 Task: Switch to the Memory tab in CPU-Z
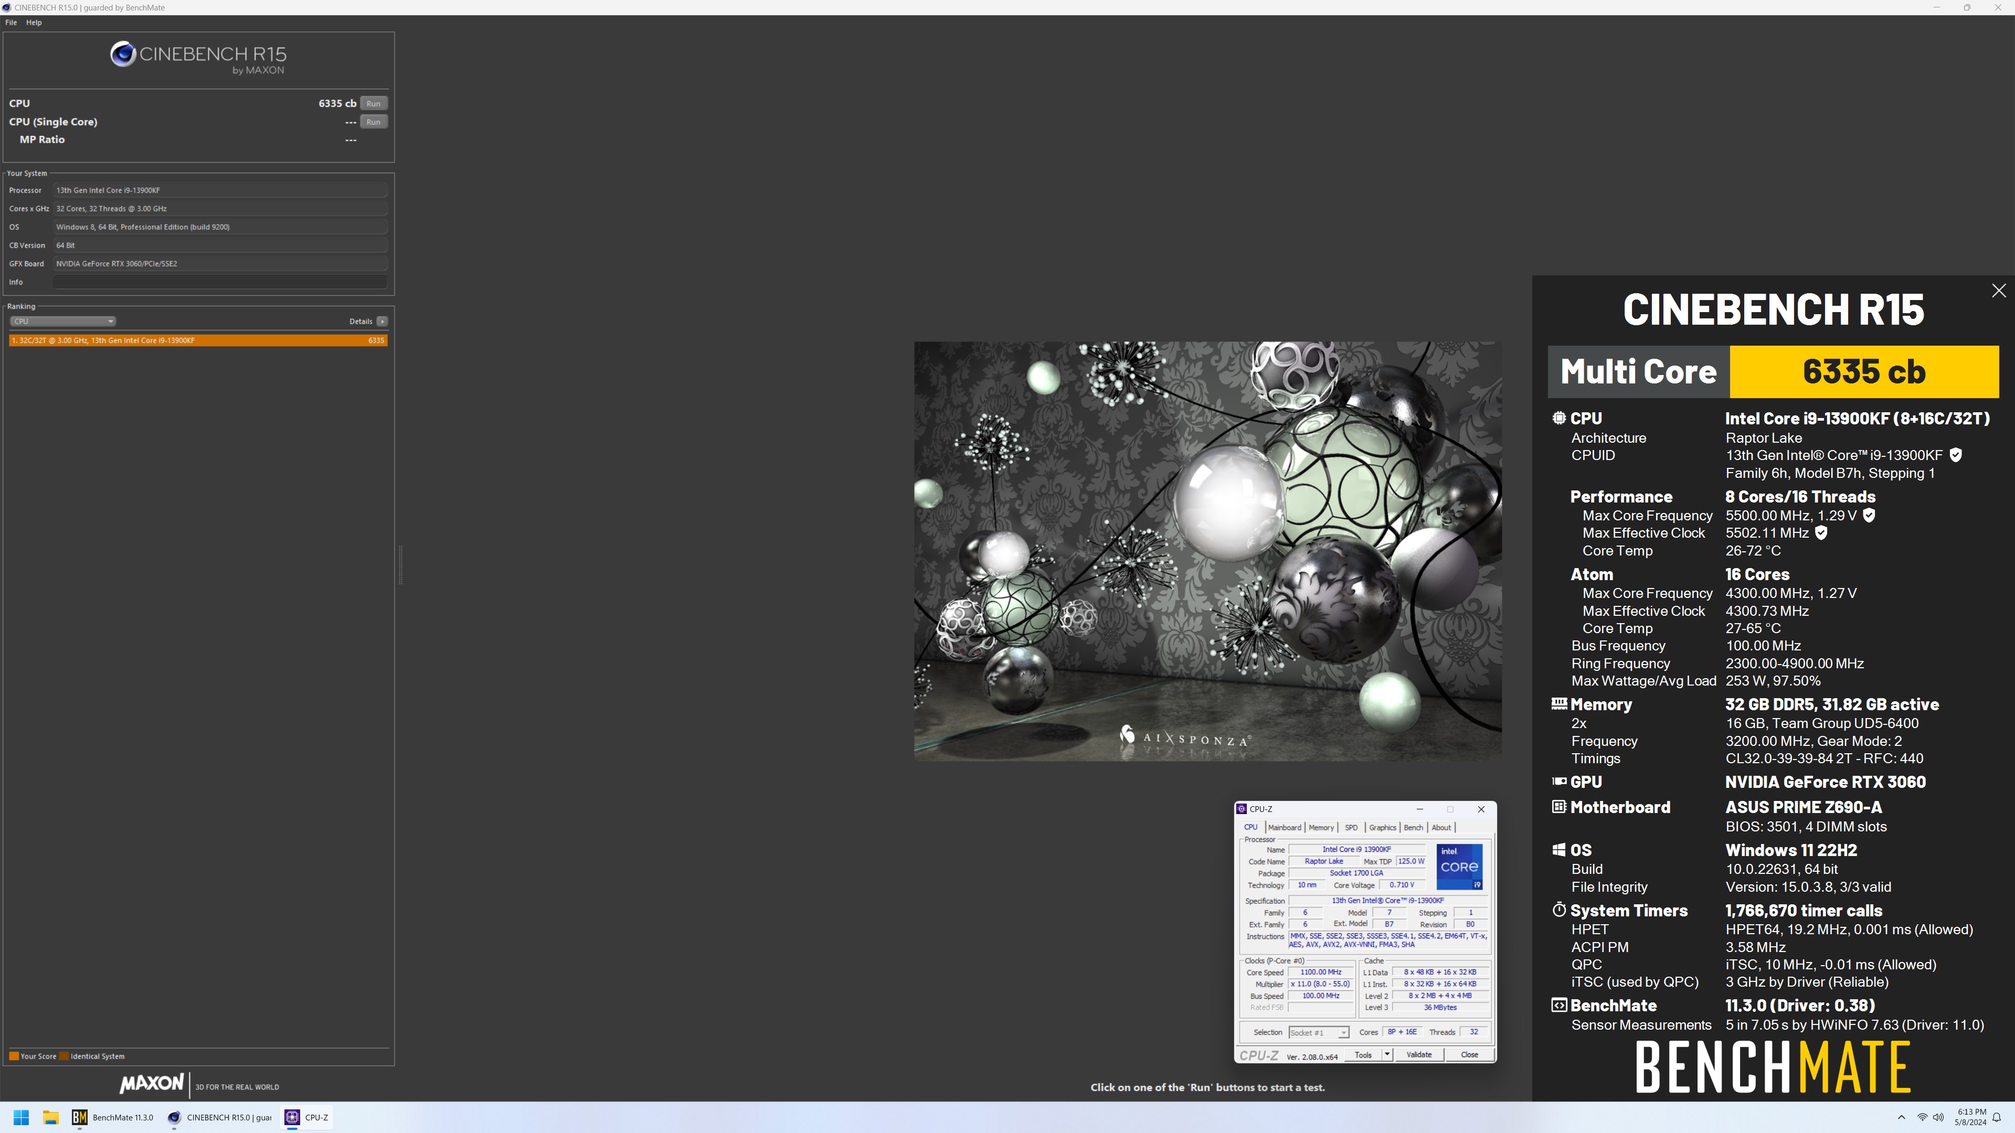[1321, 827]
